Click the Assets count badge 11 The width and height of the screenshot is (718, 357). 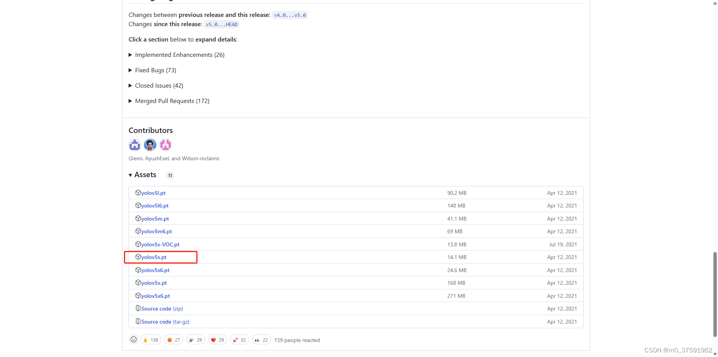(x=170, y=175)
